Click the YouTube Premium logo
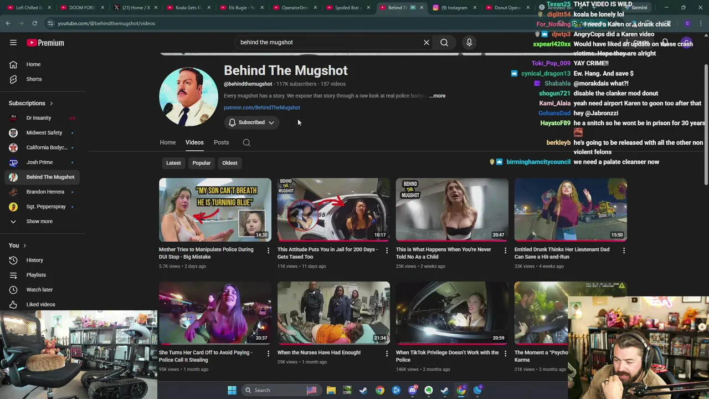Screen dimensions: 709x399 pyautogui.click(x=45, y=43)
